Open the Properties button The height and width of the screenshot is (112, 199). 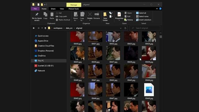119,16
